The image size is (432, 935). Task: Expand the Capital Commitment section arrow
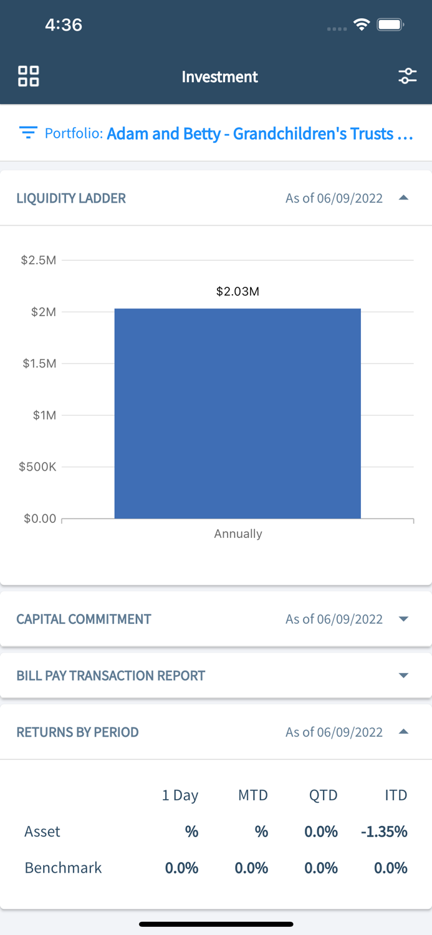pyautogui.click(x=403, y=619)
